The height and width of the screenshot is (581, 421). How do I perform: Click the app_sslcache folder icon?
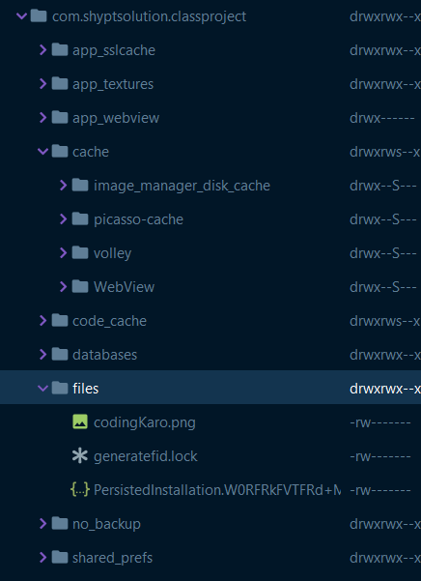(x=60, y=49)
